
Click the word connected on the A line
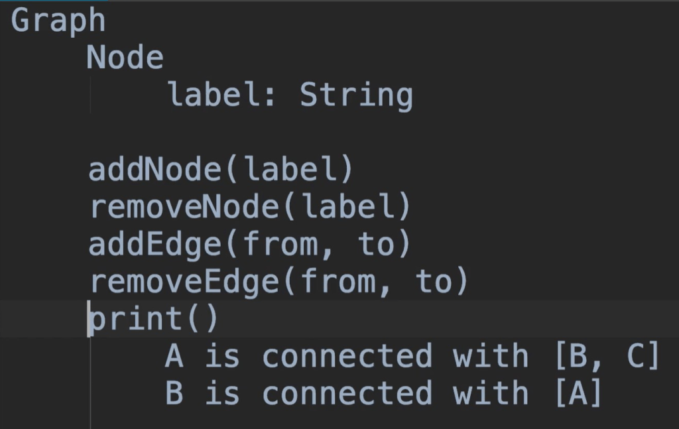click(x=347, y=357)
